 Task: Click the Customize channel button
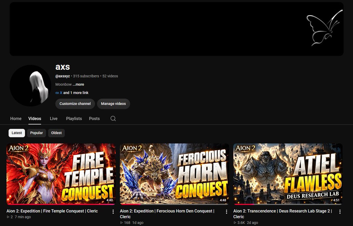[75, 104]
